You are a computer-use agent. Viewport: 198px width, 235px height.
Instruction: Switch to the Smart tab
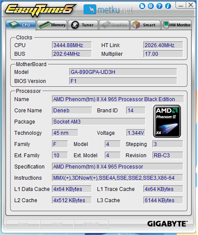(145, 25)
